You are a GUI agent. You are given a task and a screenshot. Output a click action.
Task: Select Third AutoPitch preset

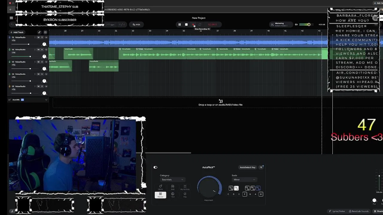tap(173, 195)
